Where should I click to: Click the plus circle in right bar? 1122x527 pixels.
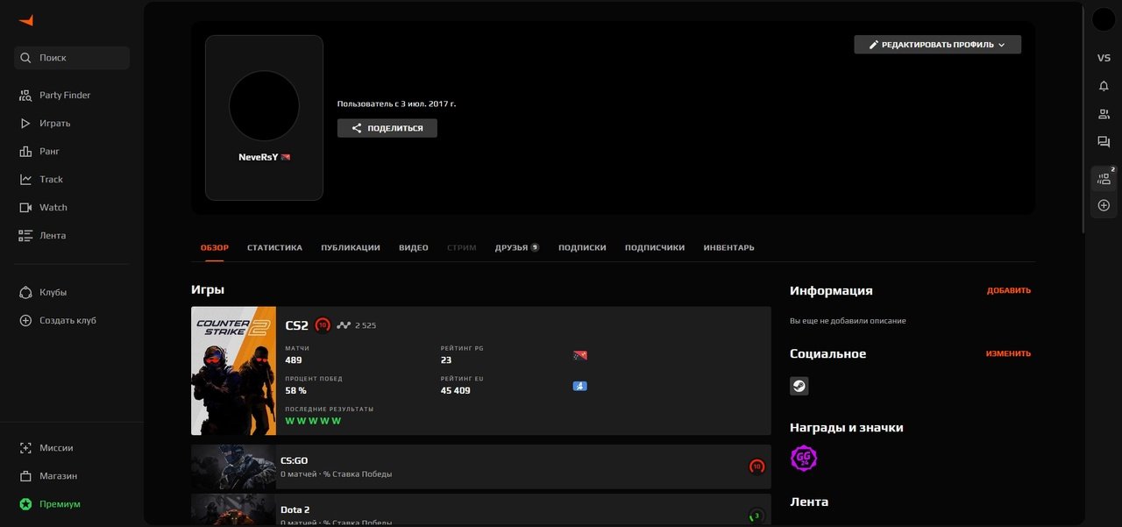[x=1104, y=205]
